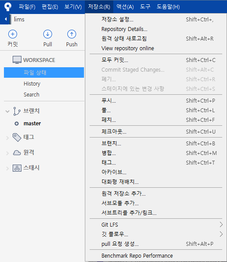Click the stash icon beside 스태시

(x=17, y=168)
